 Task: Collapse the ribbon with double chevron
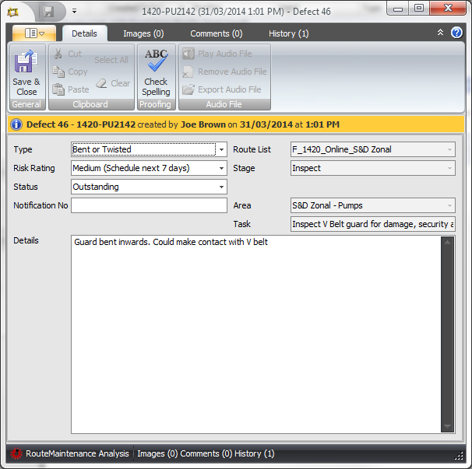pos(440,32)
